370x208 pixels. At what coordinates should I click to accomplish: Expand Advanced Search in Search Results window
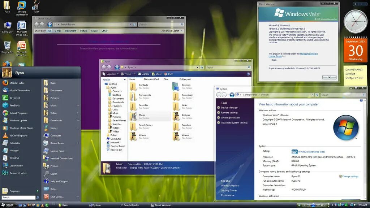[172, 31]
